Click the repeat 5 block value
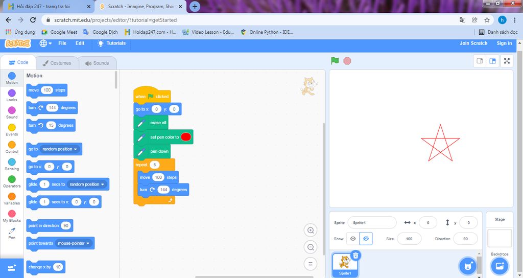The image size is (523, 278). 154,165
